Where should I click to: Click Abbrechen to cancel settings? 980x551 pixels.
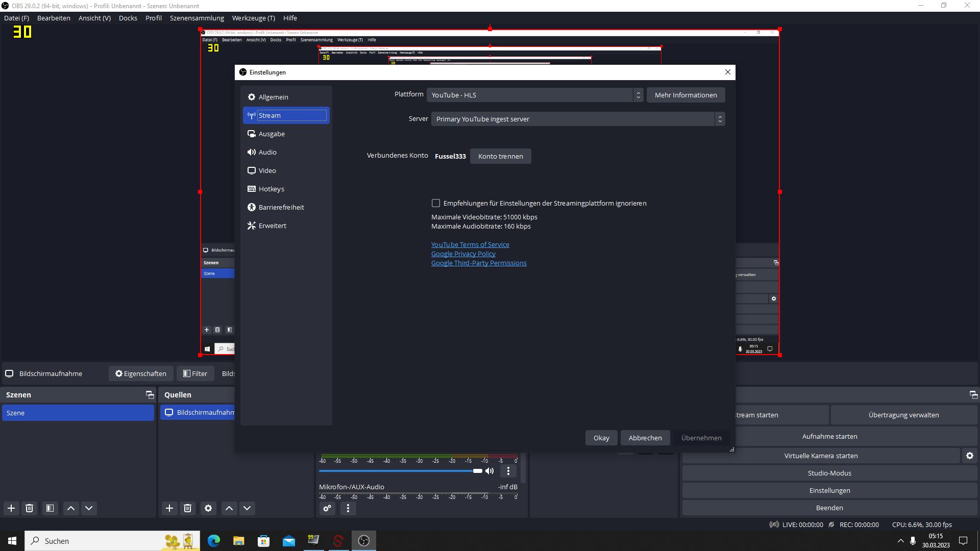[x=645, y=438]
